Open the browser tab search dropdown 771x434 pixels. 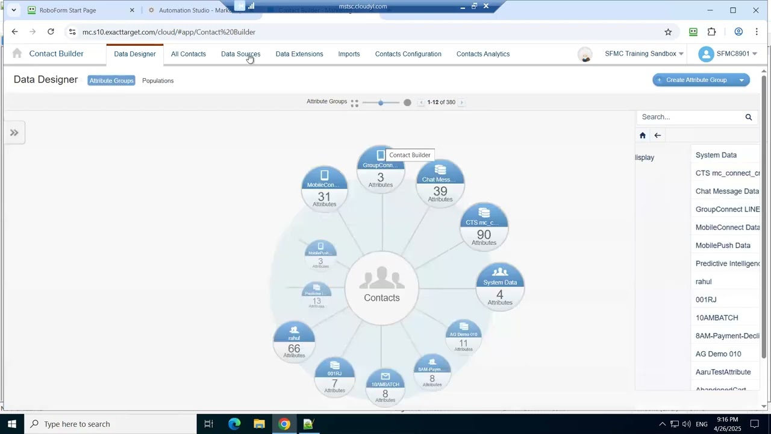click(13, 10)
